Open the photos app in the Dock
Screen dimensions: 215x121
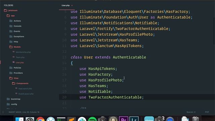tap(149, 119)
